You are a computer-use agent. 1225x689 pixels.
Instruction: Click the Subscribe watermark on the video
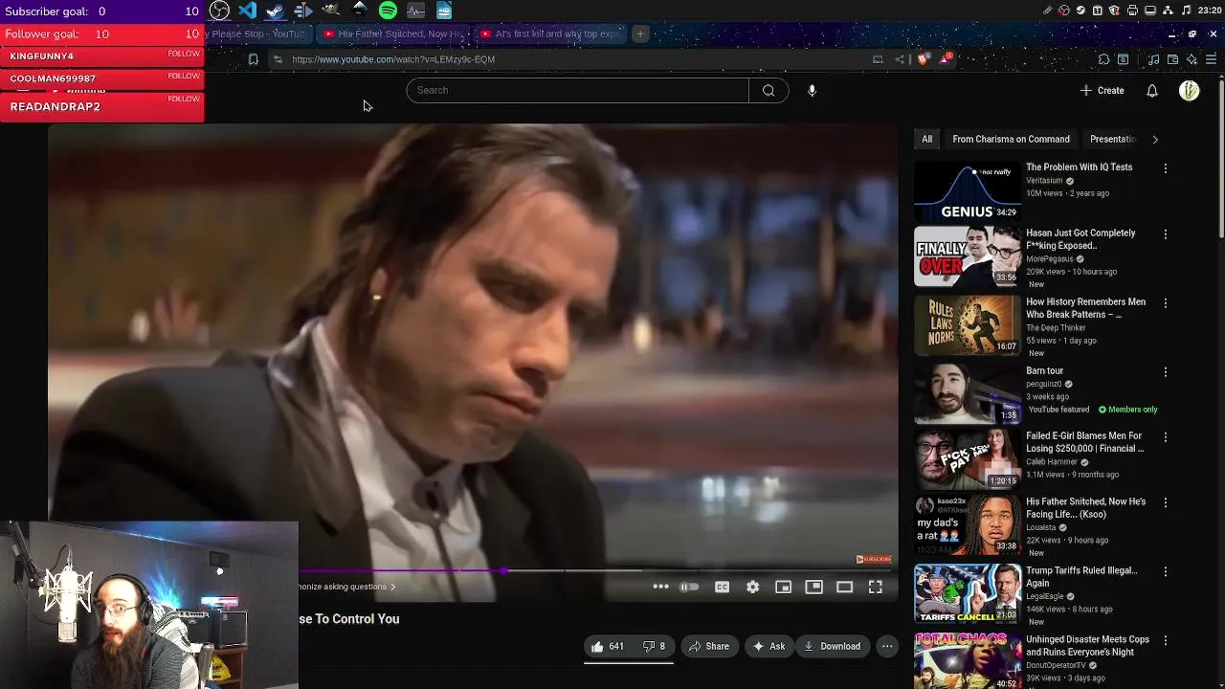tap(874, 559)
